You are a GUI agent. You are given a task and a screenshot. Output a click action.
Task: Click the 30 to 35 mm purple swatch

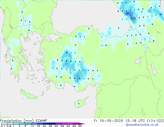[x=58, y=124]
